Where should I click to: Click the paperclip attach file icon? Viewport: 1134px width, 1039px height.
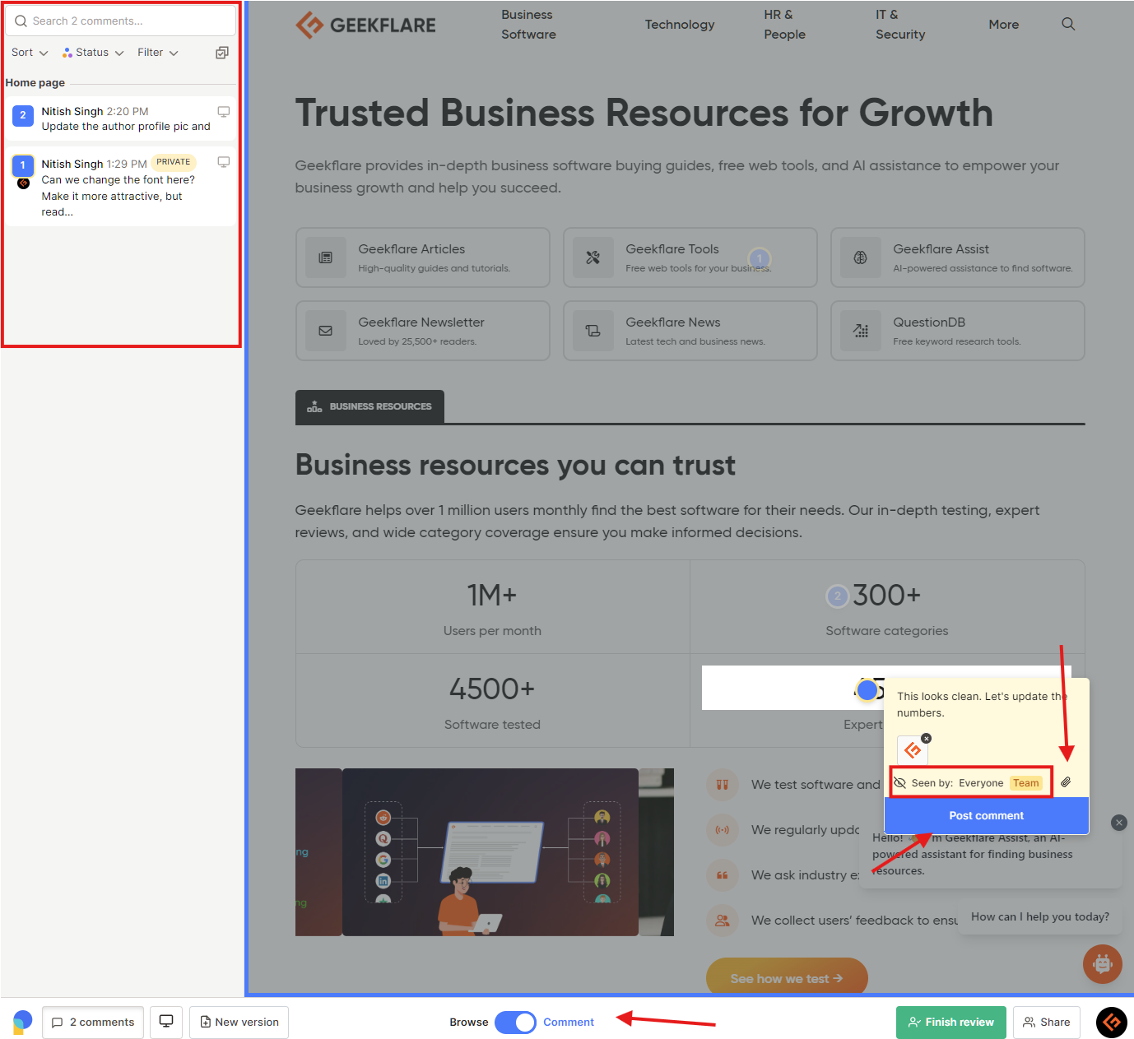pos(1066,782)
